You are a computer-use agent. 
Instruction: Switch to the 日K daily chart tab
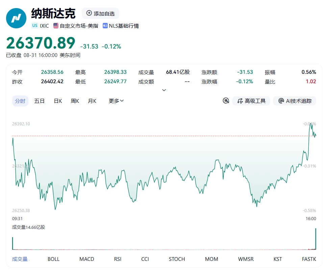[58, 101]
